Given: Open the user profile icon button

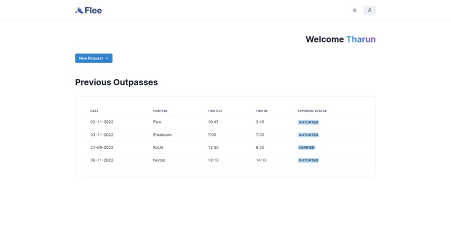Looking at the screenshot, I should tap(370, 10).
